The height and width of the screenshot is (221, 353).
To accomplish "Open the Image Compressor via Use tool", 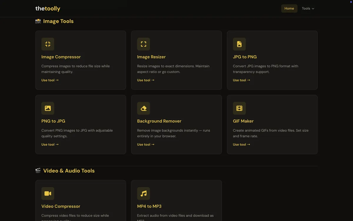I will (50, 80).
